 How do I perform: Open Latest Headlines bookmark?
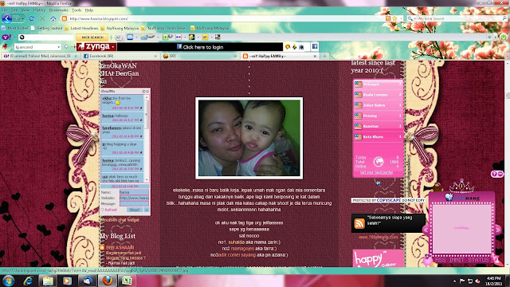point(81,29)
